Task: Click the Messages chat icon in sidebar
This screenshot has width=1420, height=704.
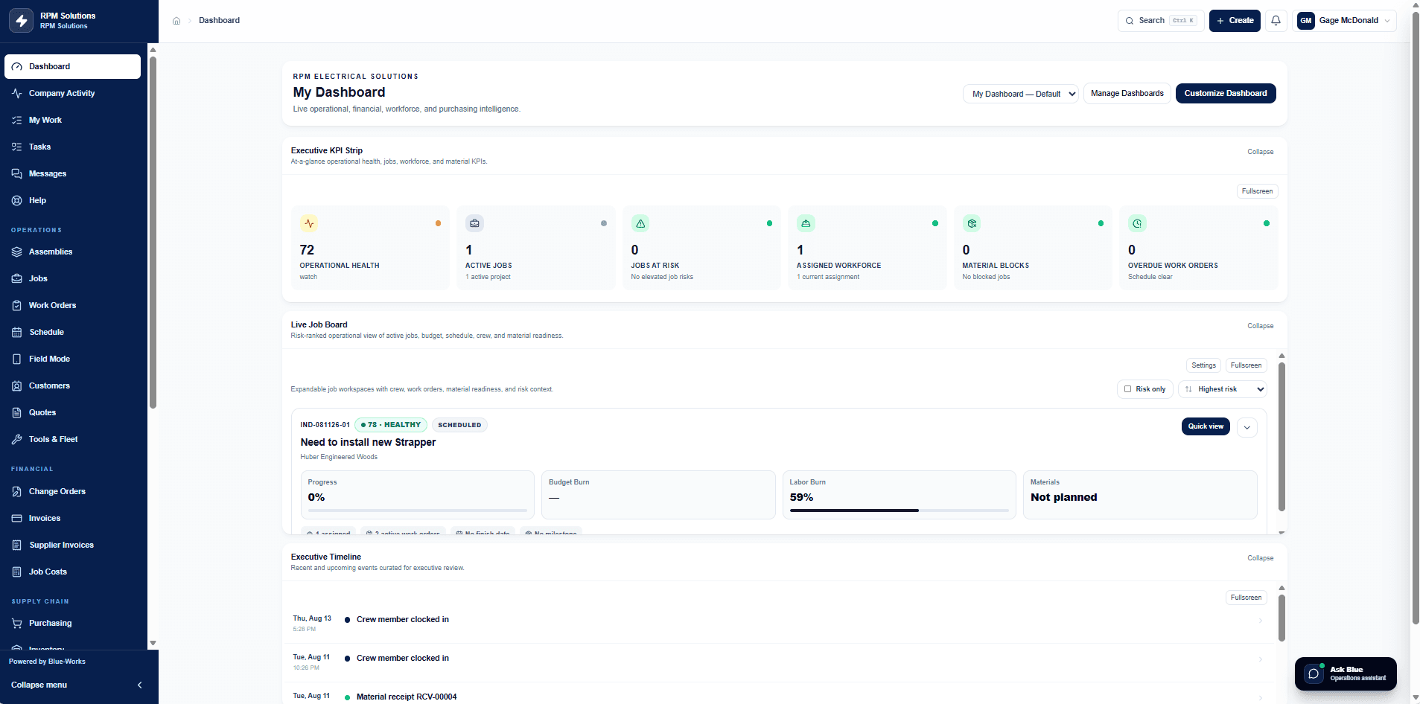Action: click(17, 174)
